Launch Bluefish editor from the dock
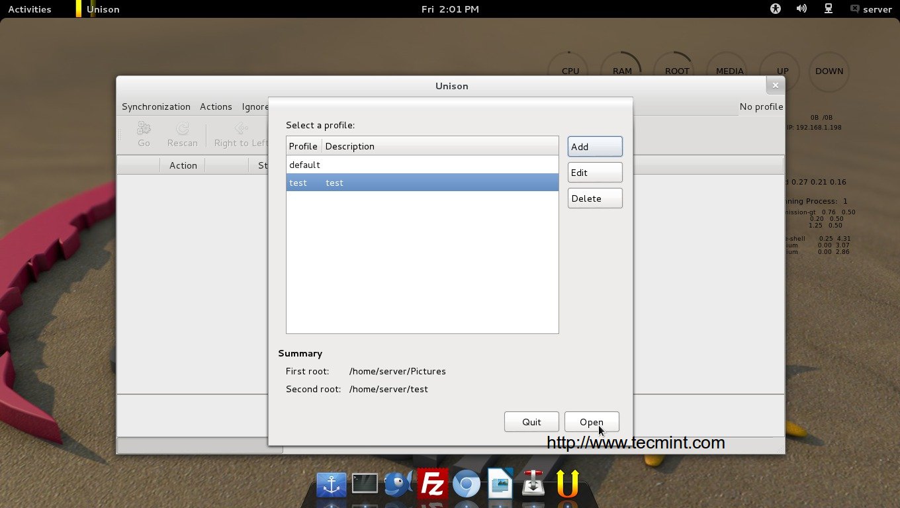900x508 pixels. 398,484
